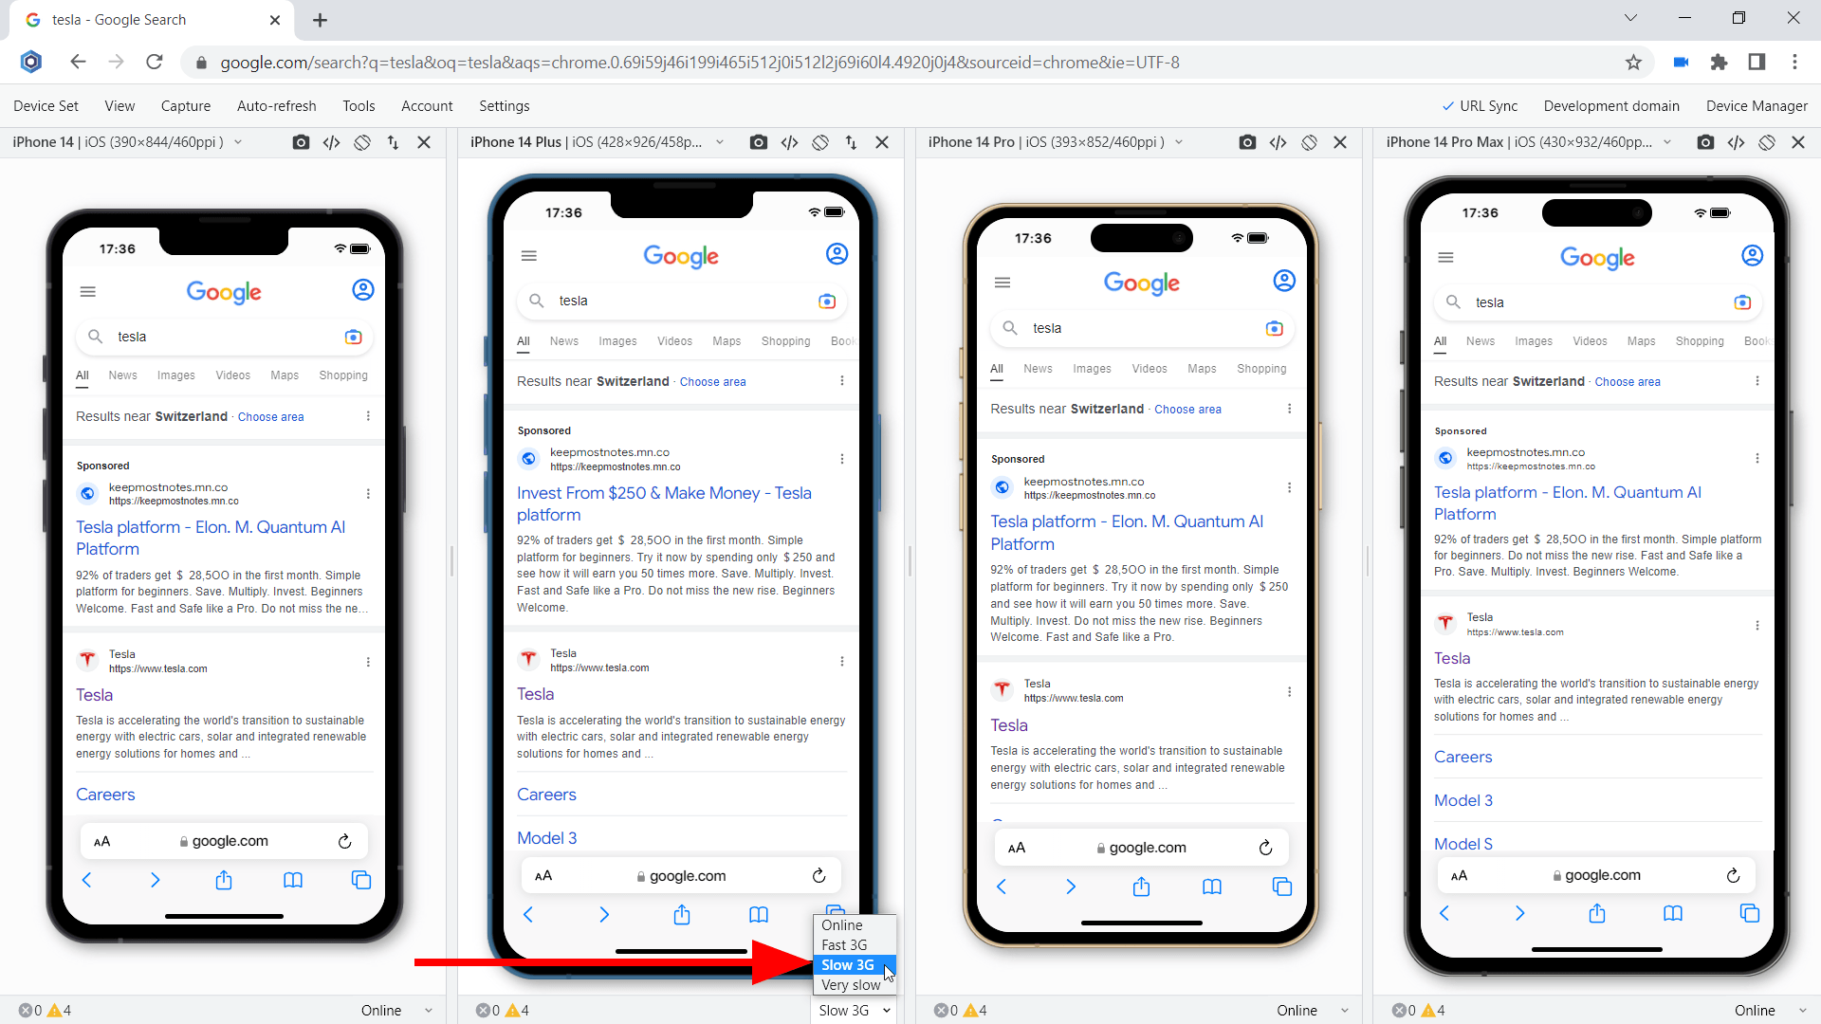Viewport: 1821px width, 1024px height.
Task: Open DevTools code icon for iPhone 14 Plus
Action: coord(789,142)
